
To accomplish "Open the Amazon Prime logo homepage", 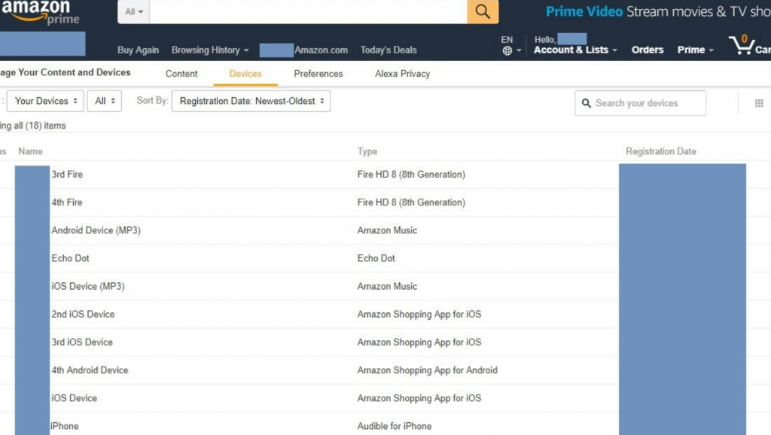I will click(41, 12).
